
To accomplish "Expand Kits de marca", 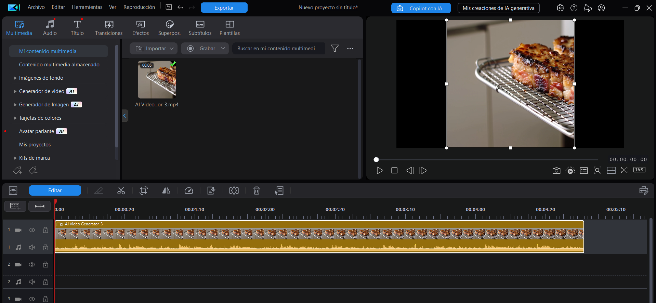I will [15, 158].
